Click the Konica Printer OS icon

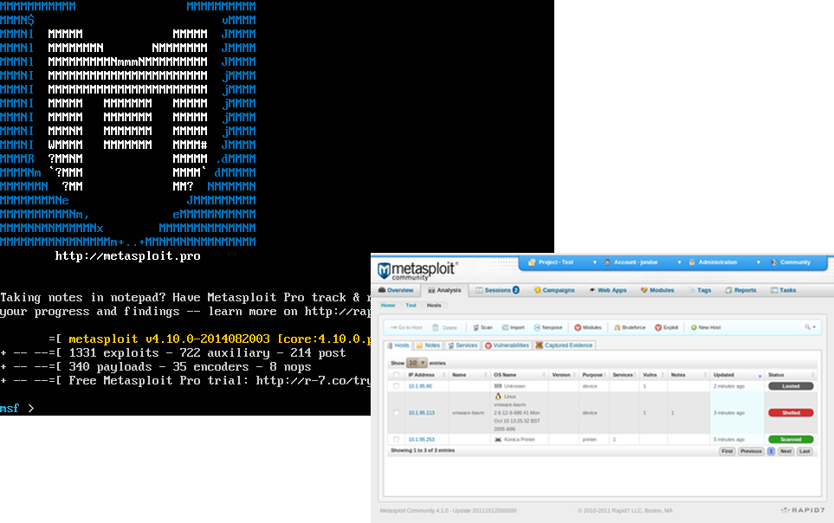tap(498, 440)
